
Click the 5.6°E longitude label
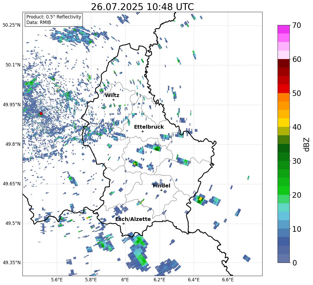point(57,280)
